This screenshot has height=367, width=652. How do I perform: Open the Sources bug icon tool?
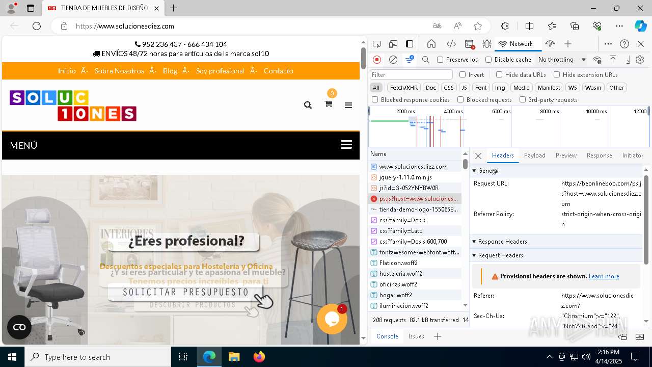coord(487,44)
